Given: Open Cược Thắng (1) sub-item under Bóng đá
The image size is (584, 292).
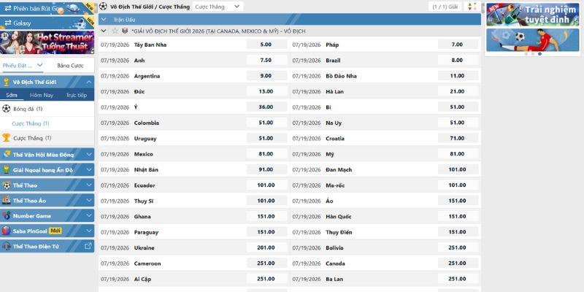Looking at the screenshot, I should [x=47, y=123].
